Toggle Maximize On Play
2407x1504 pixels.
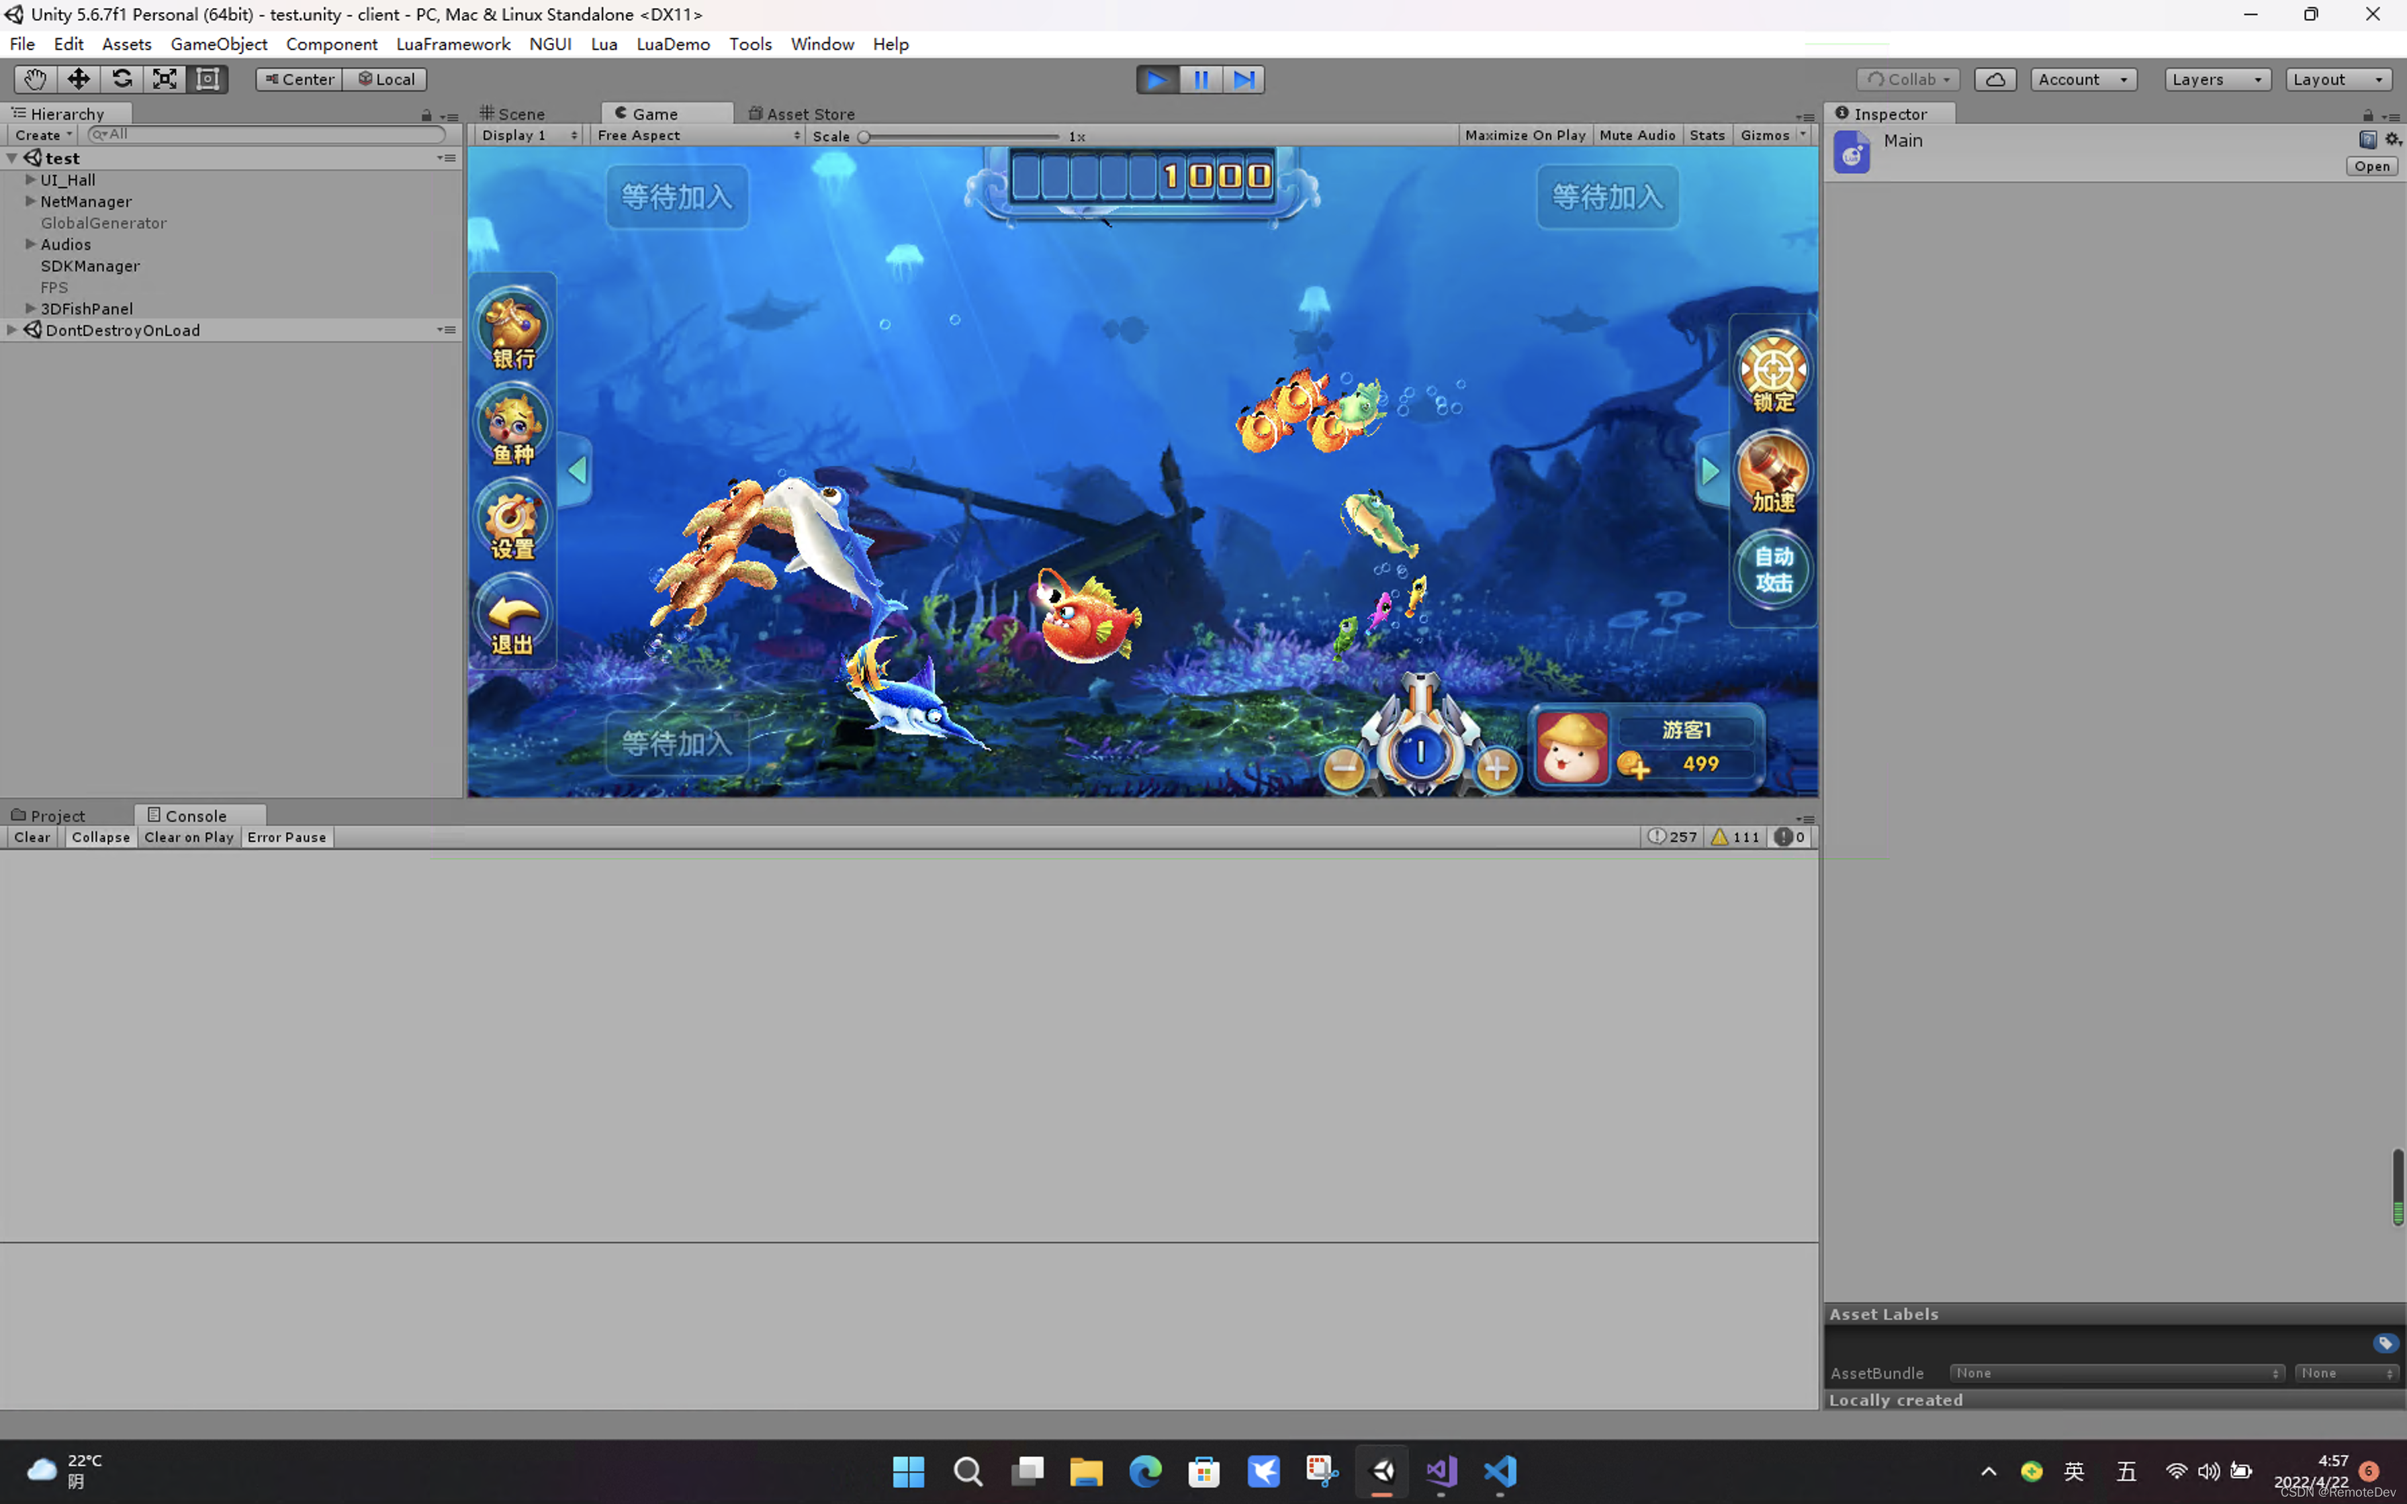1525,135
